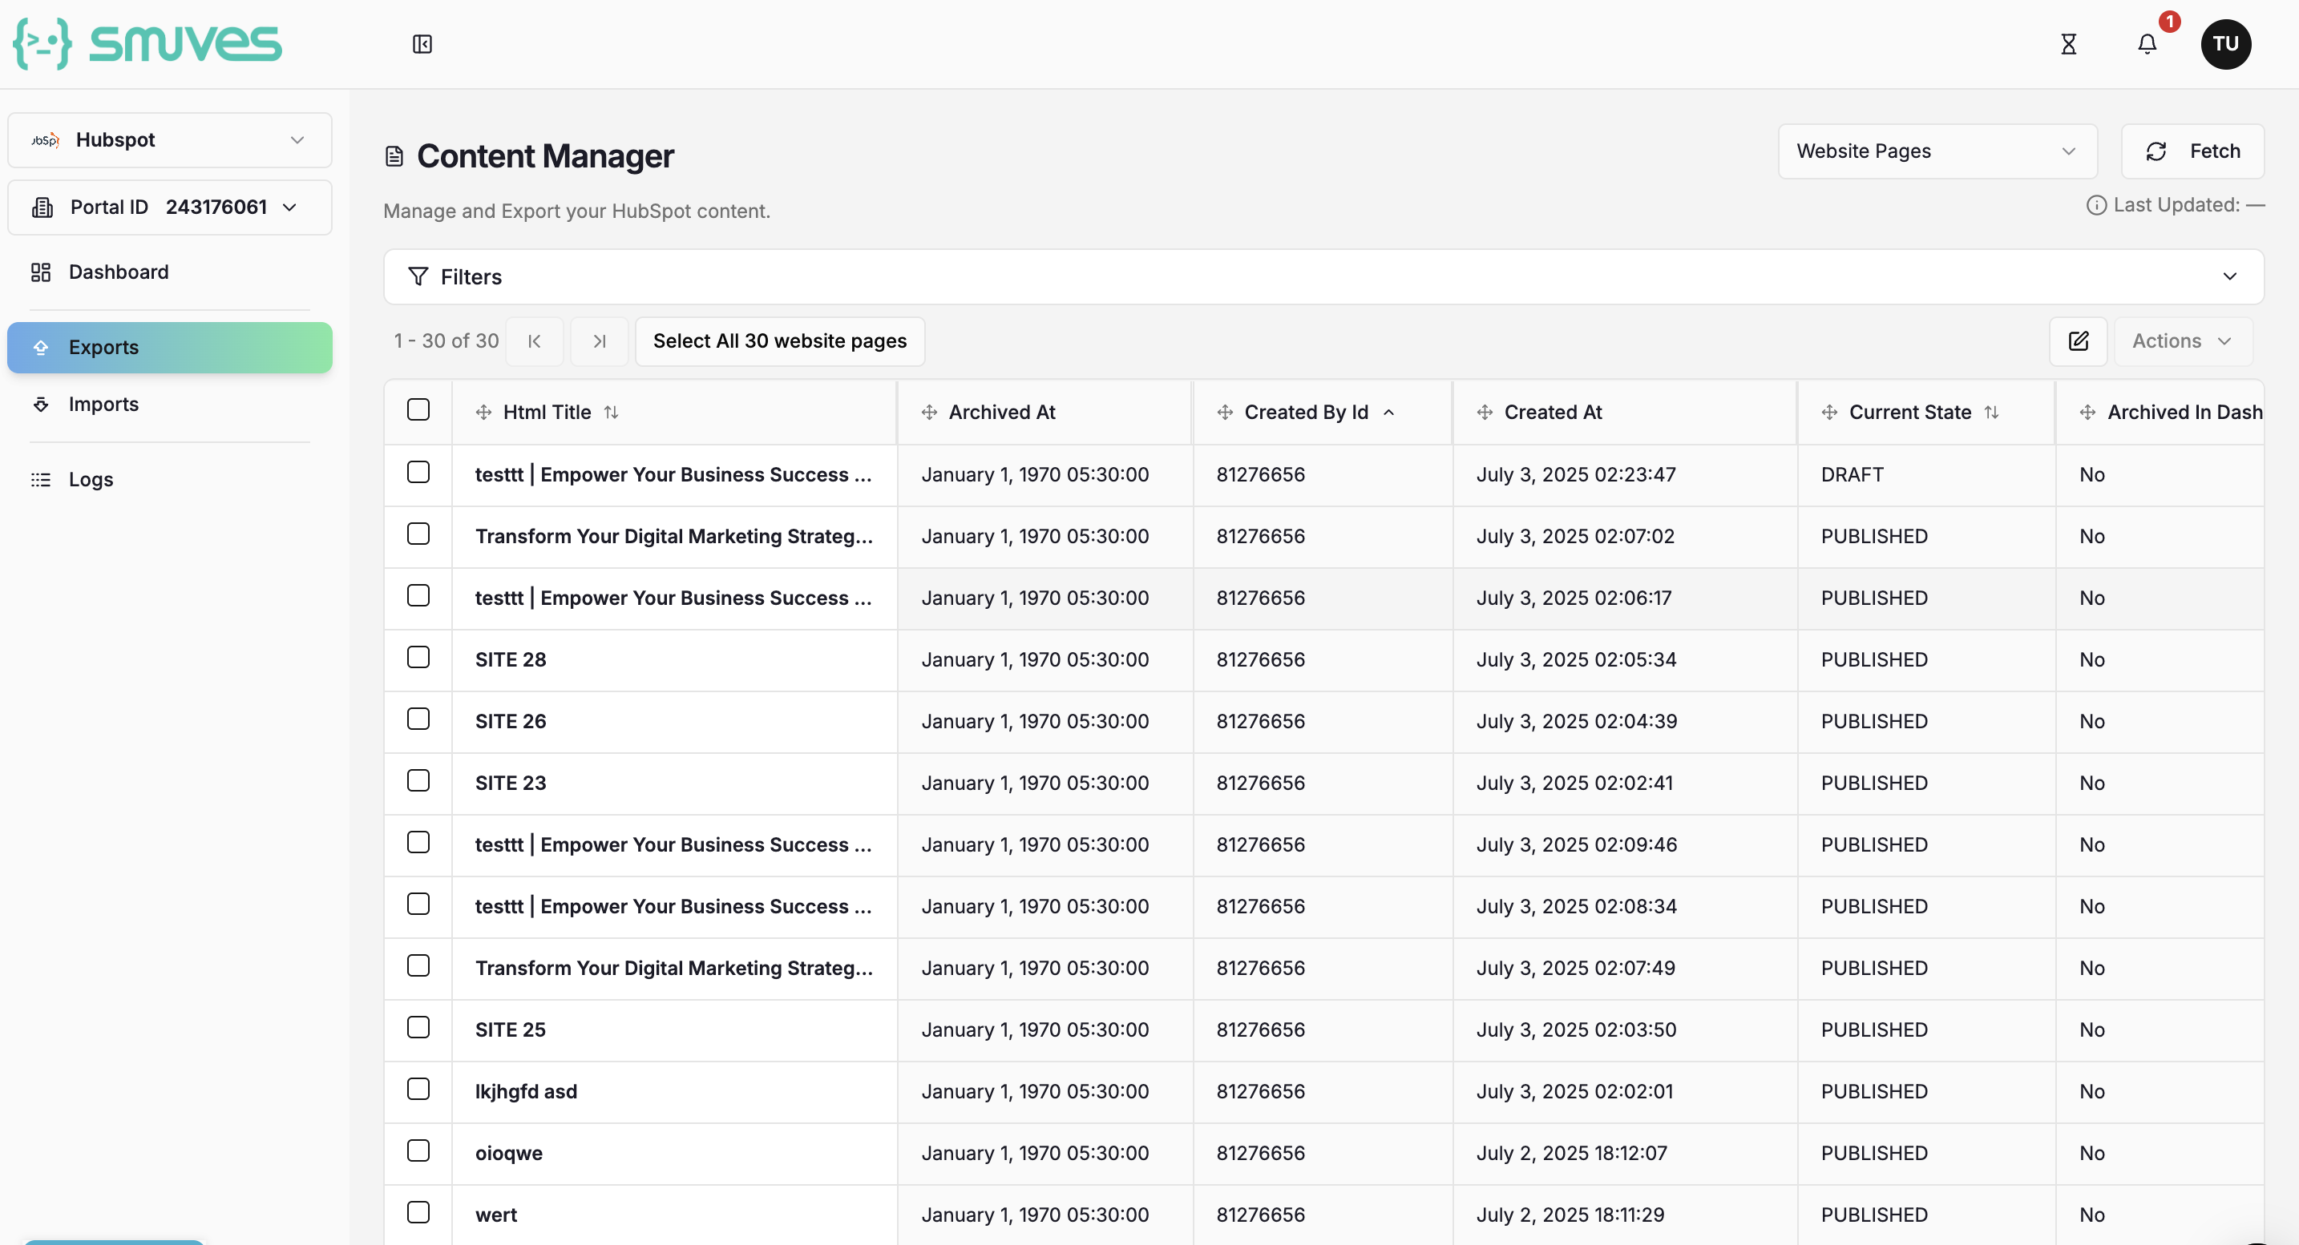Sort by Html Title arrows icon
The height and width of the screenshot is (1245, 2299).
coord(611,412)
